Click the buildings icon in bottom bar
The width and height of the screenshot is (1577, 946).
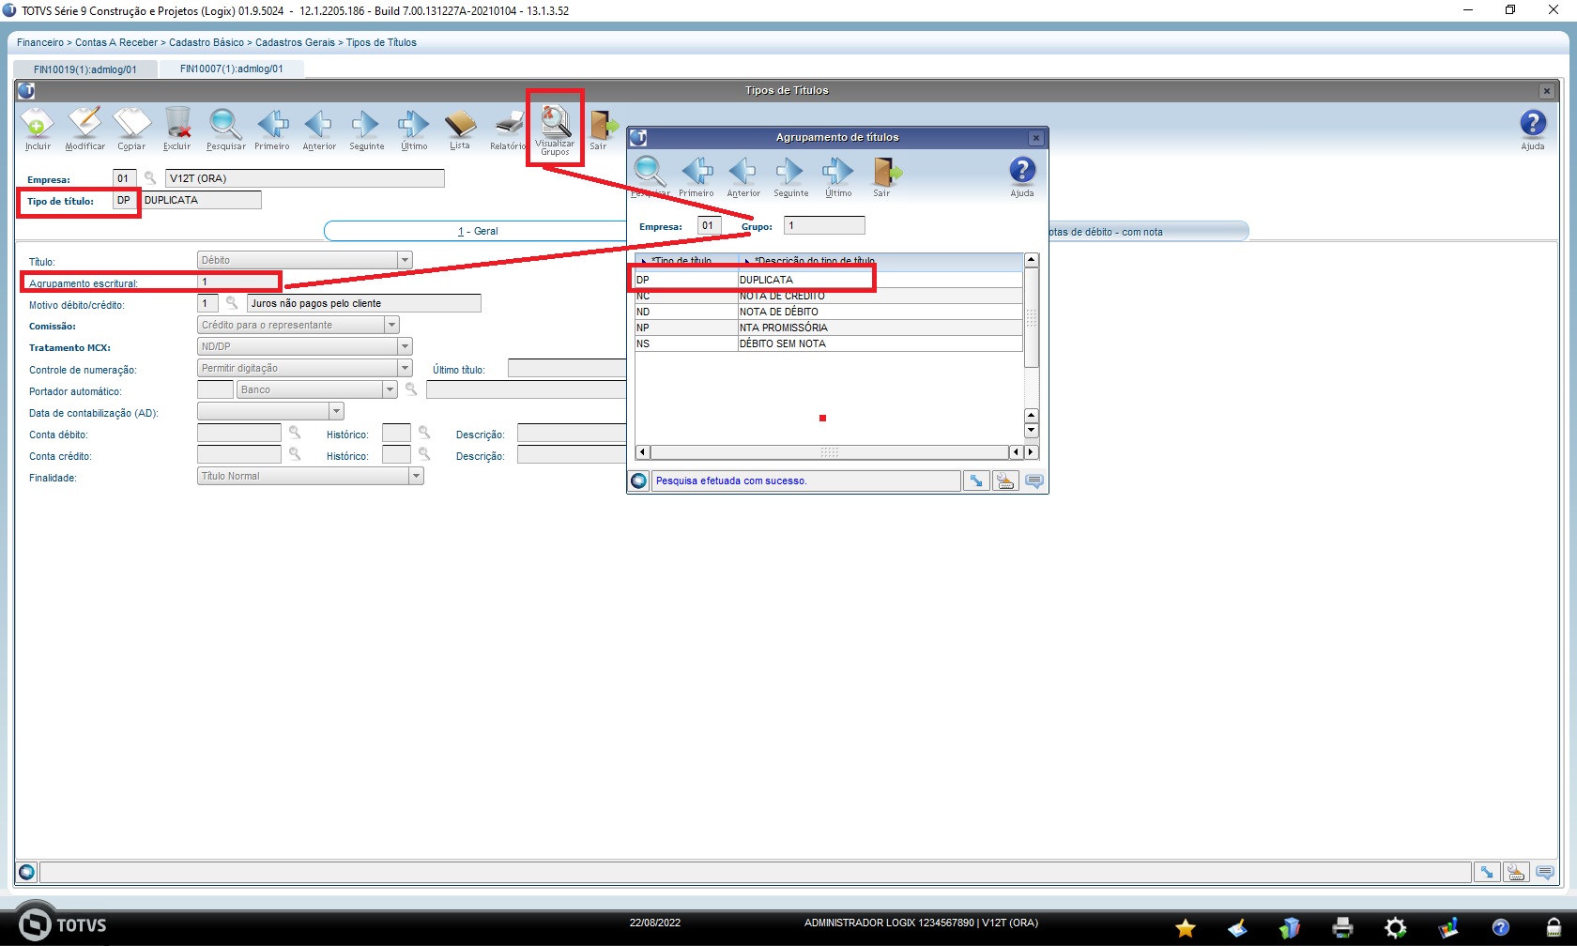(x=1291, y=928)
